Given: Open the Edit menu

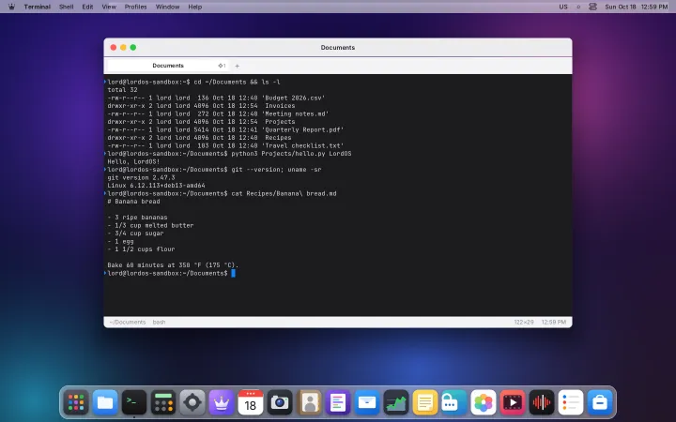Looking at the screenshot, I should pyautogui.click(x=87, y=7).
